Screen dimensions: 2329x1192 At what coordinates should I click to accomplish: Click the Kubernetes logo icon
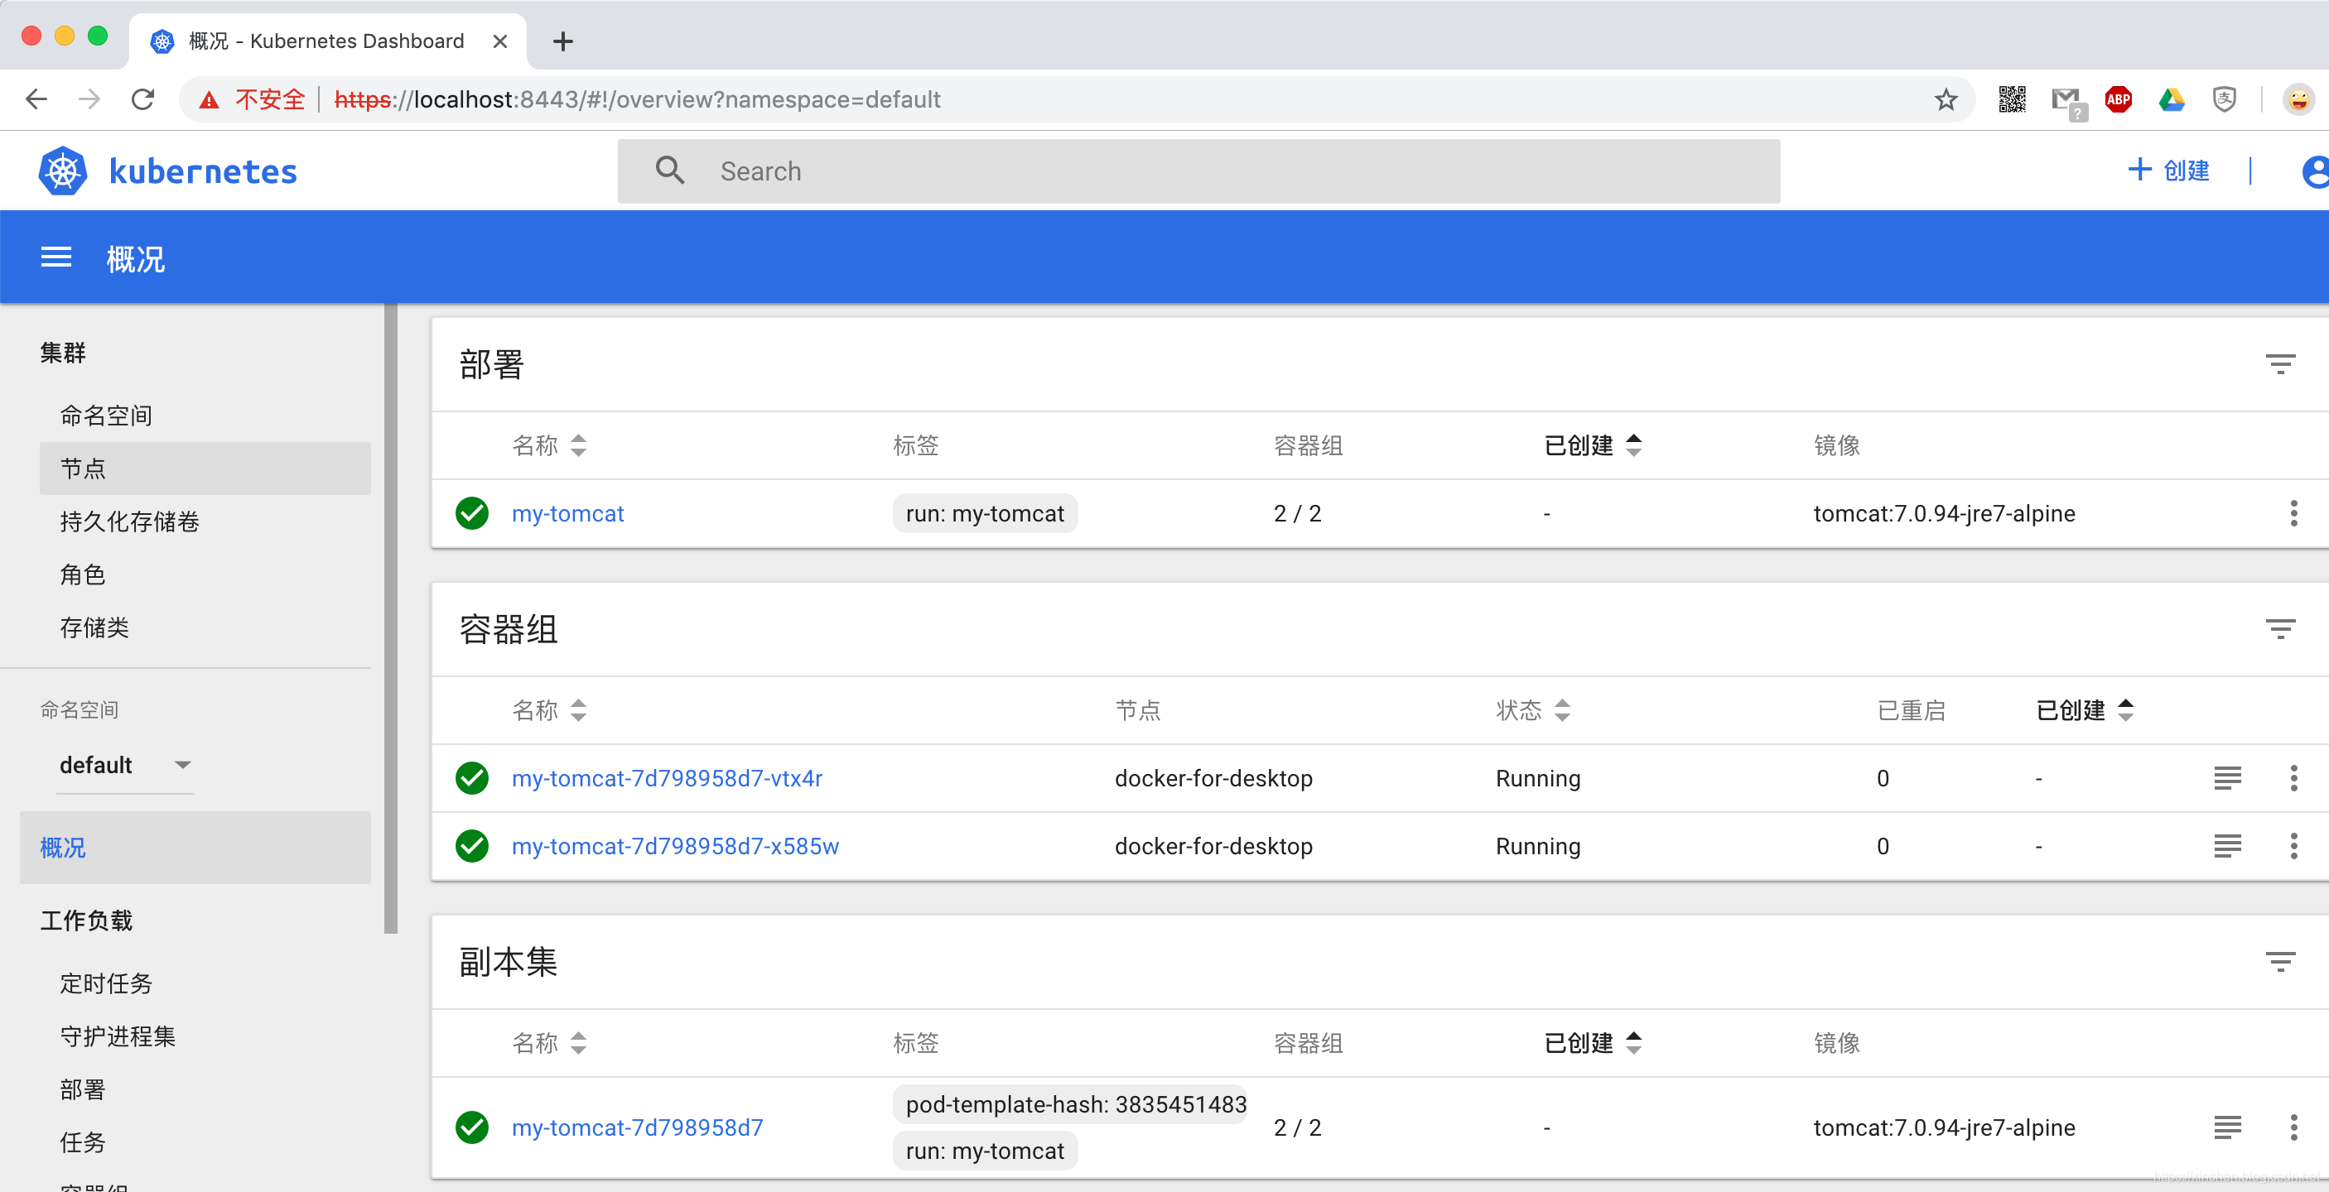(62, 170)
